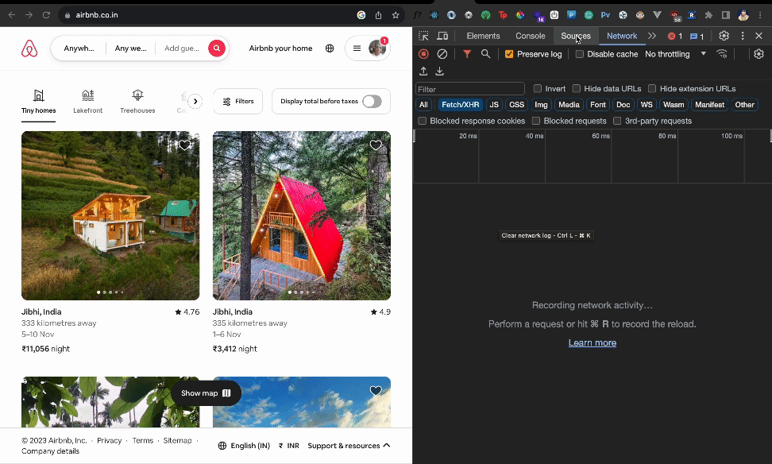Check Blocked requests checkbox

coord(536,121)
